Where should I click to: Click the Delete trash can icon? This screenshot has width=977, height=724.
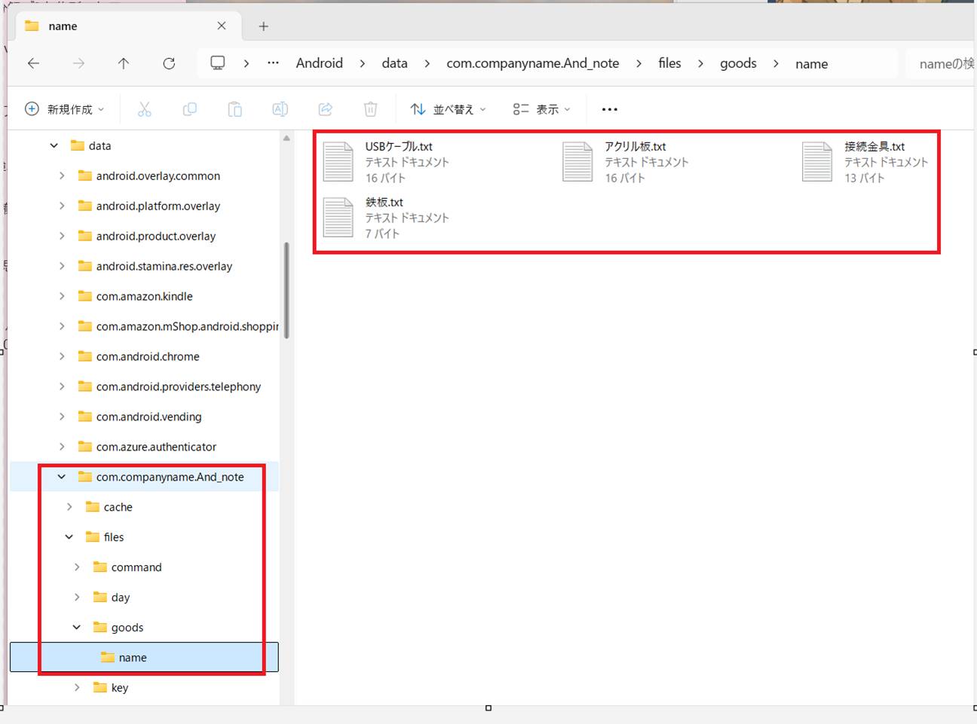(370, 109)
